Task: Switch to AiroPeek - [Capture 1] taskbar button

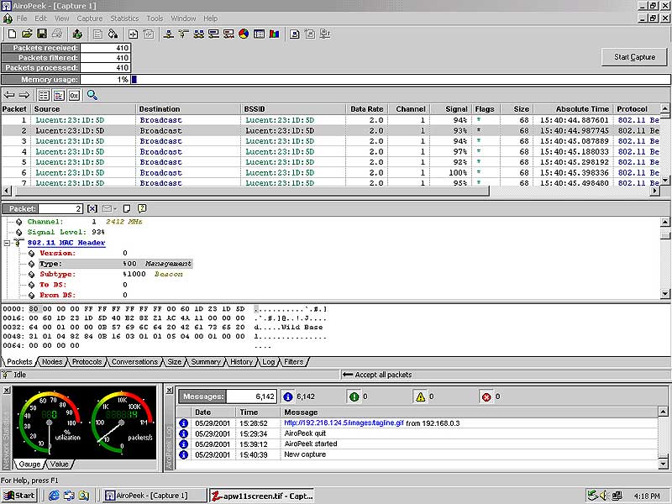Action: pos(155,496)
